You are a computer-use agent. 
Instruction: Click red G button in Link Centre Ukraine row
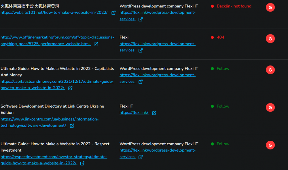pos(270,107)
